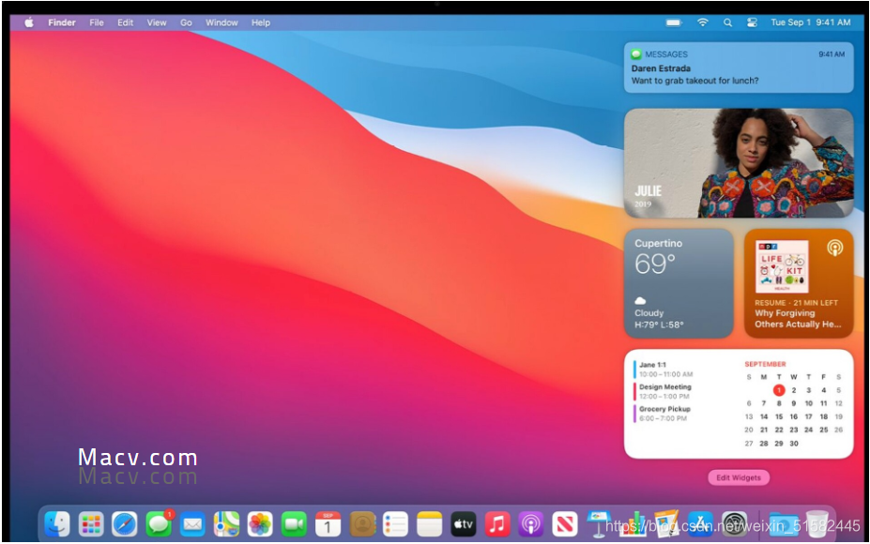Click the Messages icon in the notification
The image size is (870, 544).
pyautogui.click(x=636, y=53)
